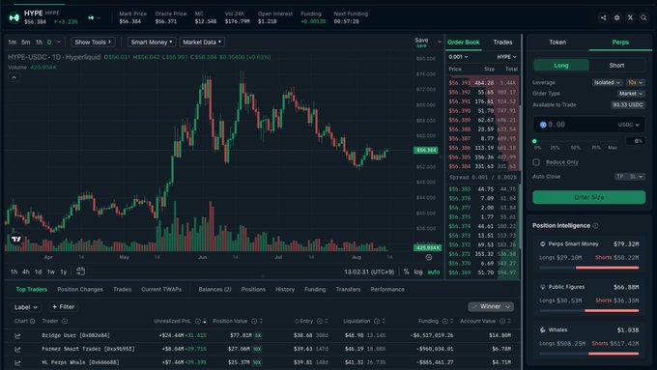Image resolution: width=657 pixels, height=370 pixels.
Task: Open the Current TWAPs tab
Action: pyautogui.click(x=161, y=289)
